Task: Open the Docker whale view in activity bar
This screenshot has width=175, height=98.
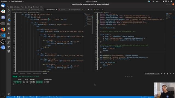Action: pyautogui.click(x=8, y=47)
